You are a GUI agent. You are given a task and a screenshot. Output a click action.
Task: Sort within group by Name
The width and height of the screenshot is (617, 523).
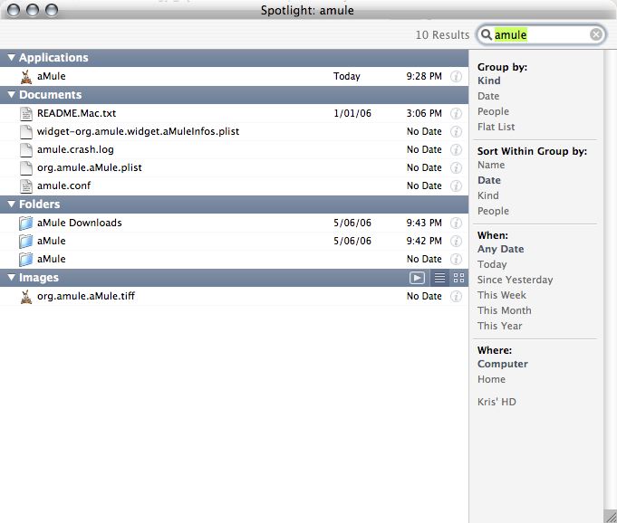click(491, 165)
